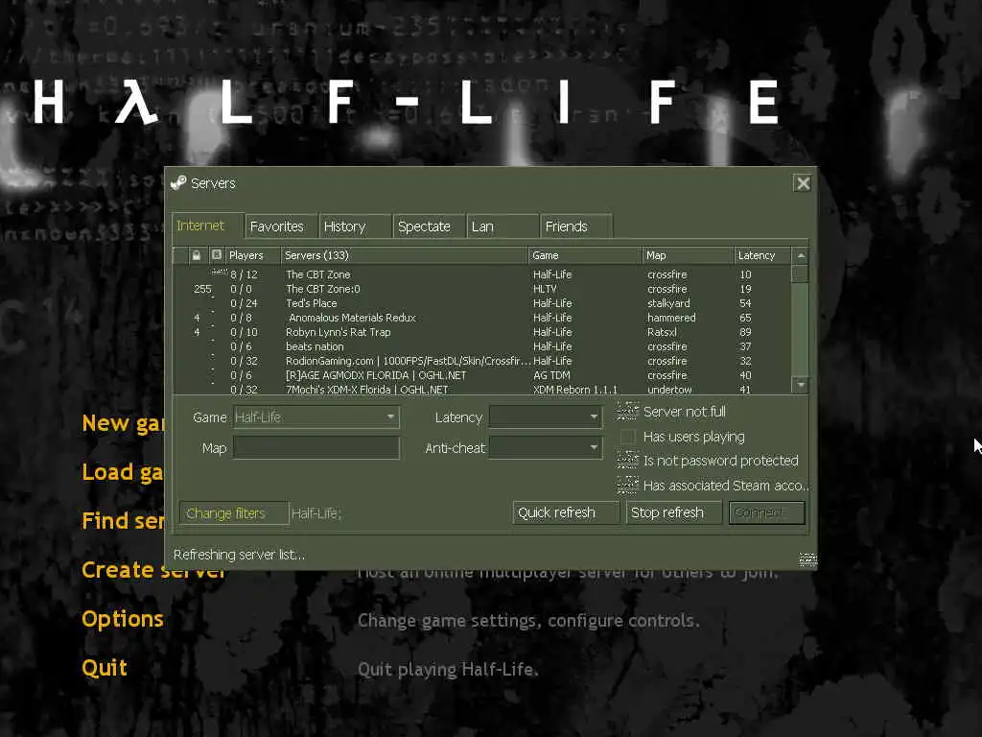Click the Steam icon in Servers title bar
This screenshot has height=737, width=982.
pyautogui.click(x=178, y=182)
